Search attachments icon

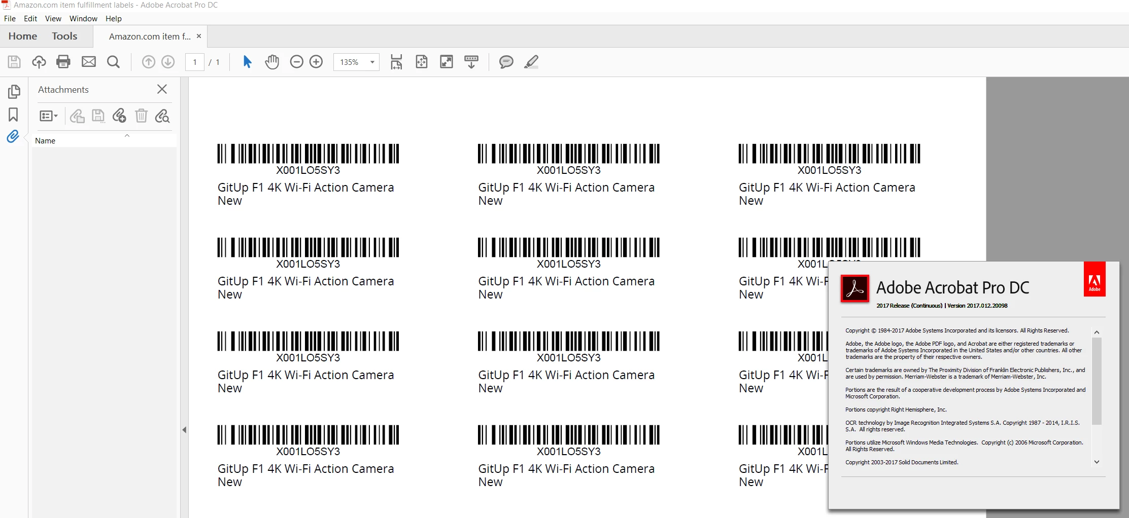[x=162, y=116]
